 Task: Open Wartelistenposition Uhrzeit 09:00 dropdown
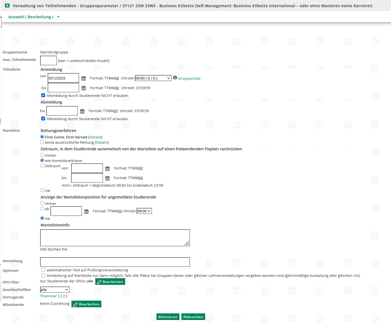(144, 211)
